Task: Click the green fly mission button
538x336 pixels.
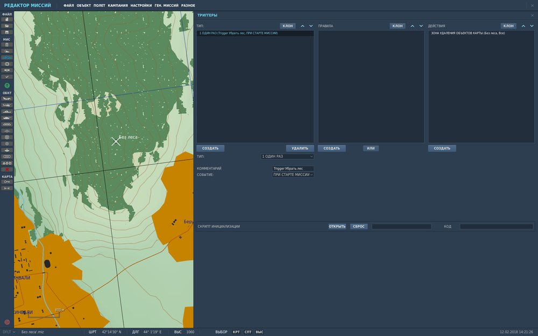Action: (7, 85)
